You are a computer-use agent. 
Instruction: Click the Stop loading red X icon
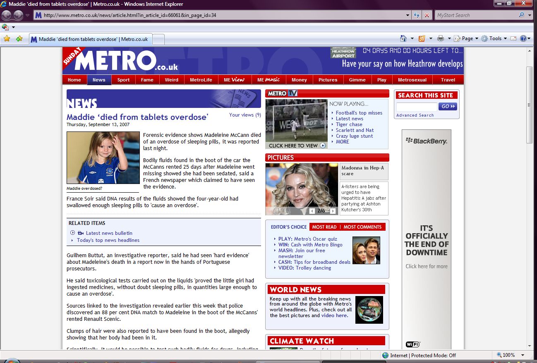(427, 15)
